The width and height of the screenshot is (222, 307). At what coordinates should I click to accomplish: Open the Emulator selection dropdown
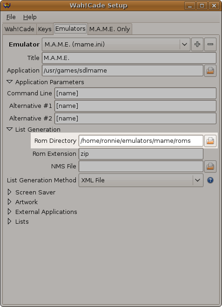coord(116,45)
